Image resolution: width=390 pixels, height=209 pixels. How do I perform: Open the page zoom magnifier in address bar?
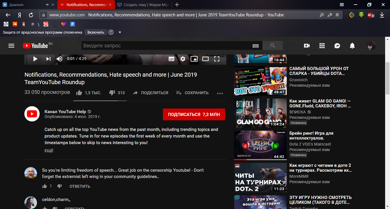322,15
